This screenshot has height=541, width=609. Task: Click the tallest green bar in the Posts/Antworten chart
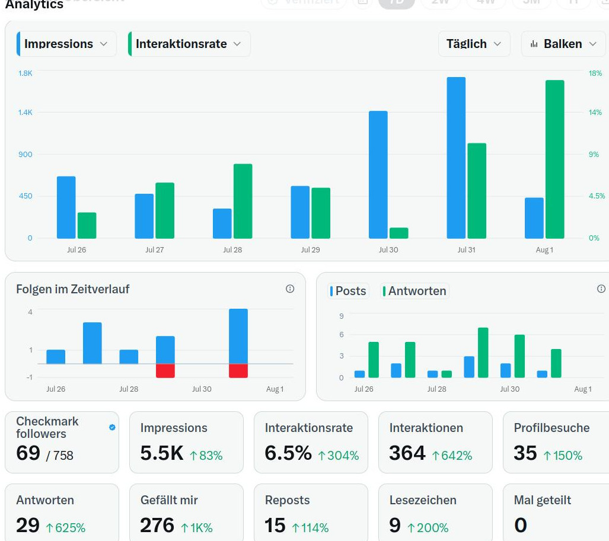(x=483, y=353)
